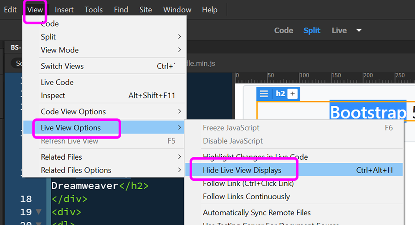Toggle Follow Link (Ctrl+Click Link)
415x225 pixels.
pyautogui.click(x=294, y=183)
